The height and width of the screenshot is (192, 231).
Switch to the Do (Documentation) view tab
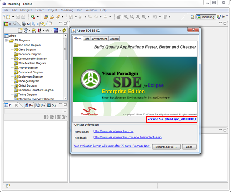[x=29, y=105]
